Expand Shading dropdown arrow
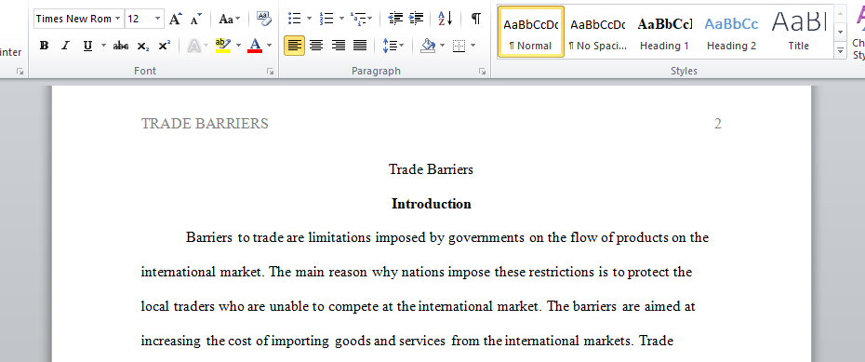Viewport: 865px width, 362px height. point(443,46)
